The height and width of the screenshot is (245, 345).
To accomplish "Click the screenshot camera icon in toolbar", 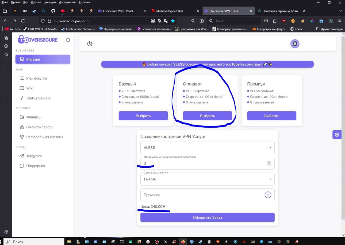I will tap(202, 21).
